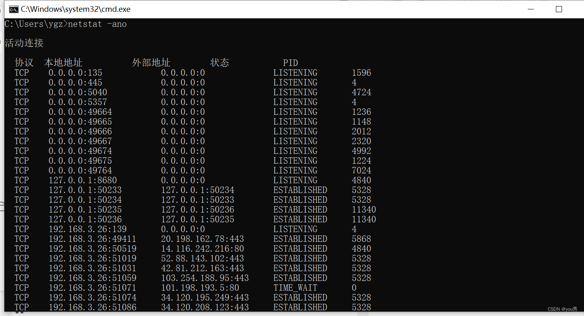The image size is (584, 316).
Task: Maximize the cmd.exe window
Action: coord(559,9)
